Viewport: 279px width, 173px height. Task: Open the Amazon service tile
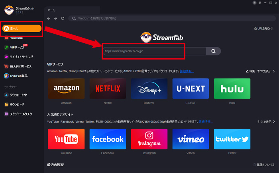click(67, 88)
